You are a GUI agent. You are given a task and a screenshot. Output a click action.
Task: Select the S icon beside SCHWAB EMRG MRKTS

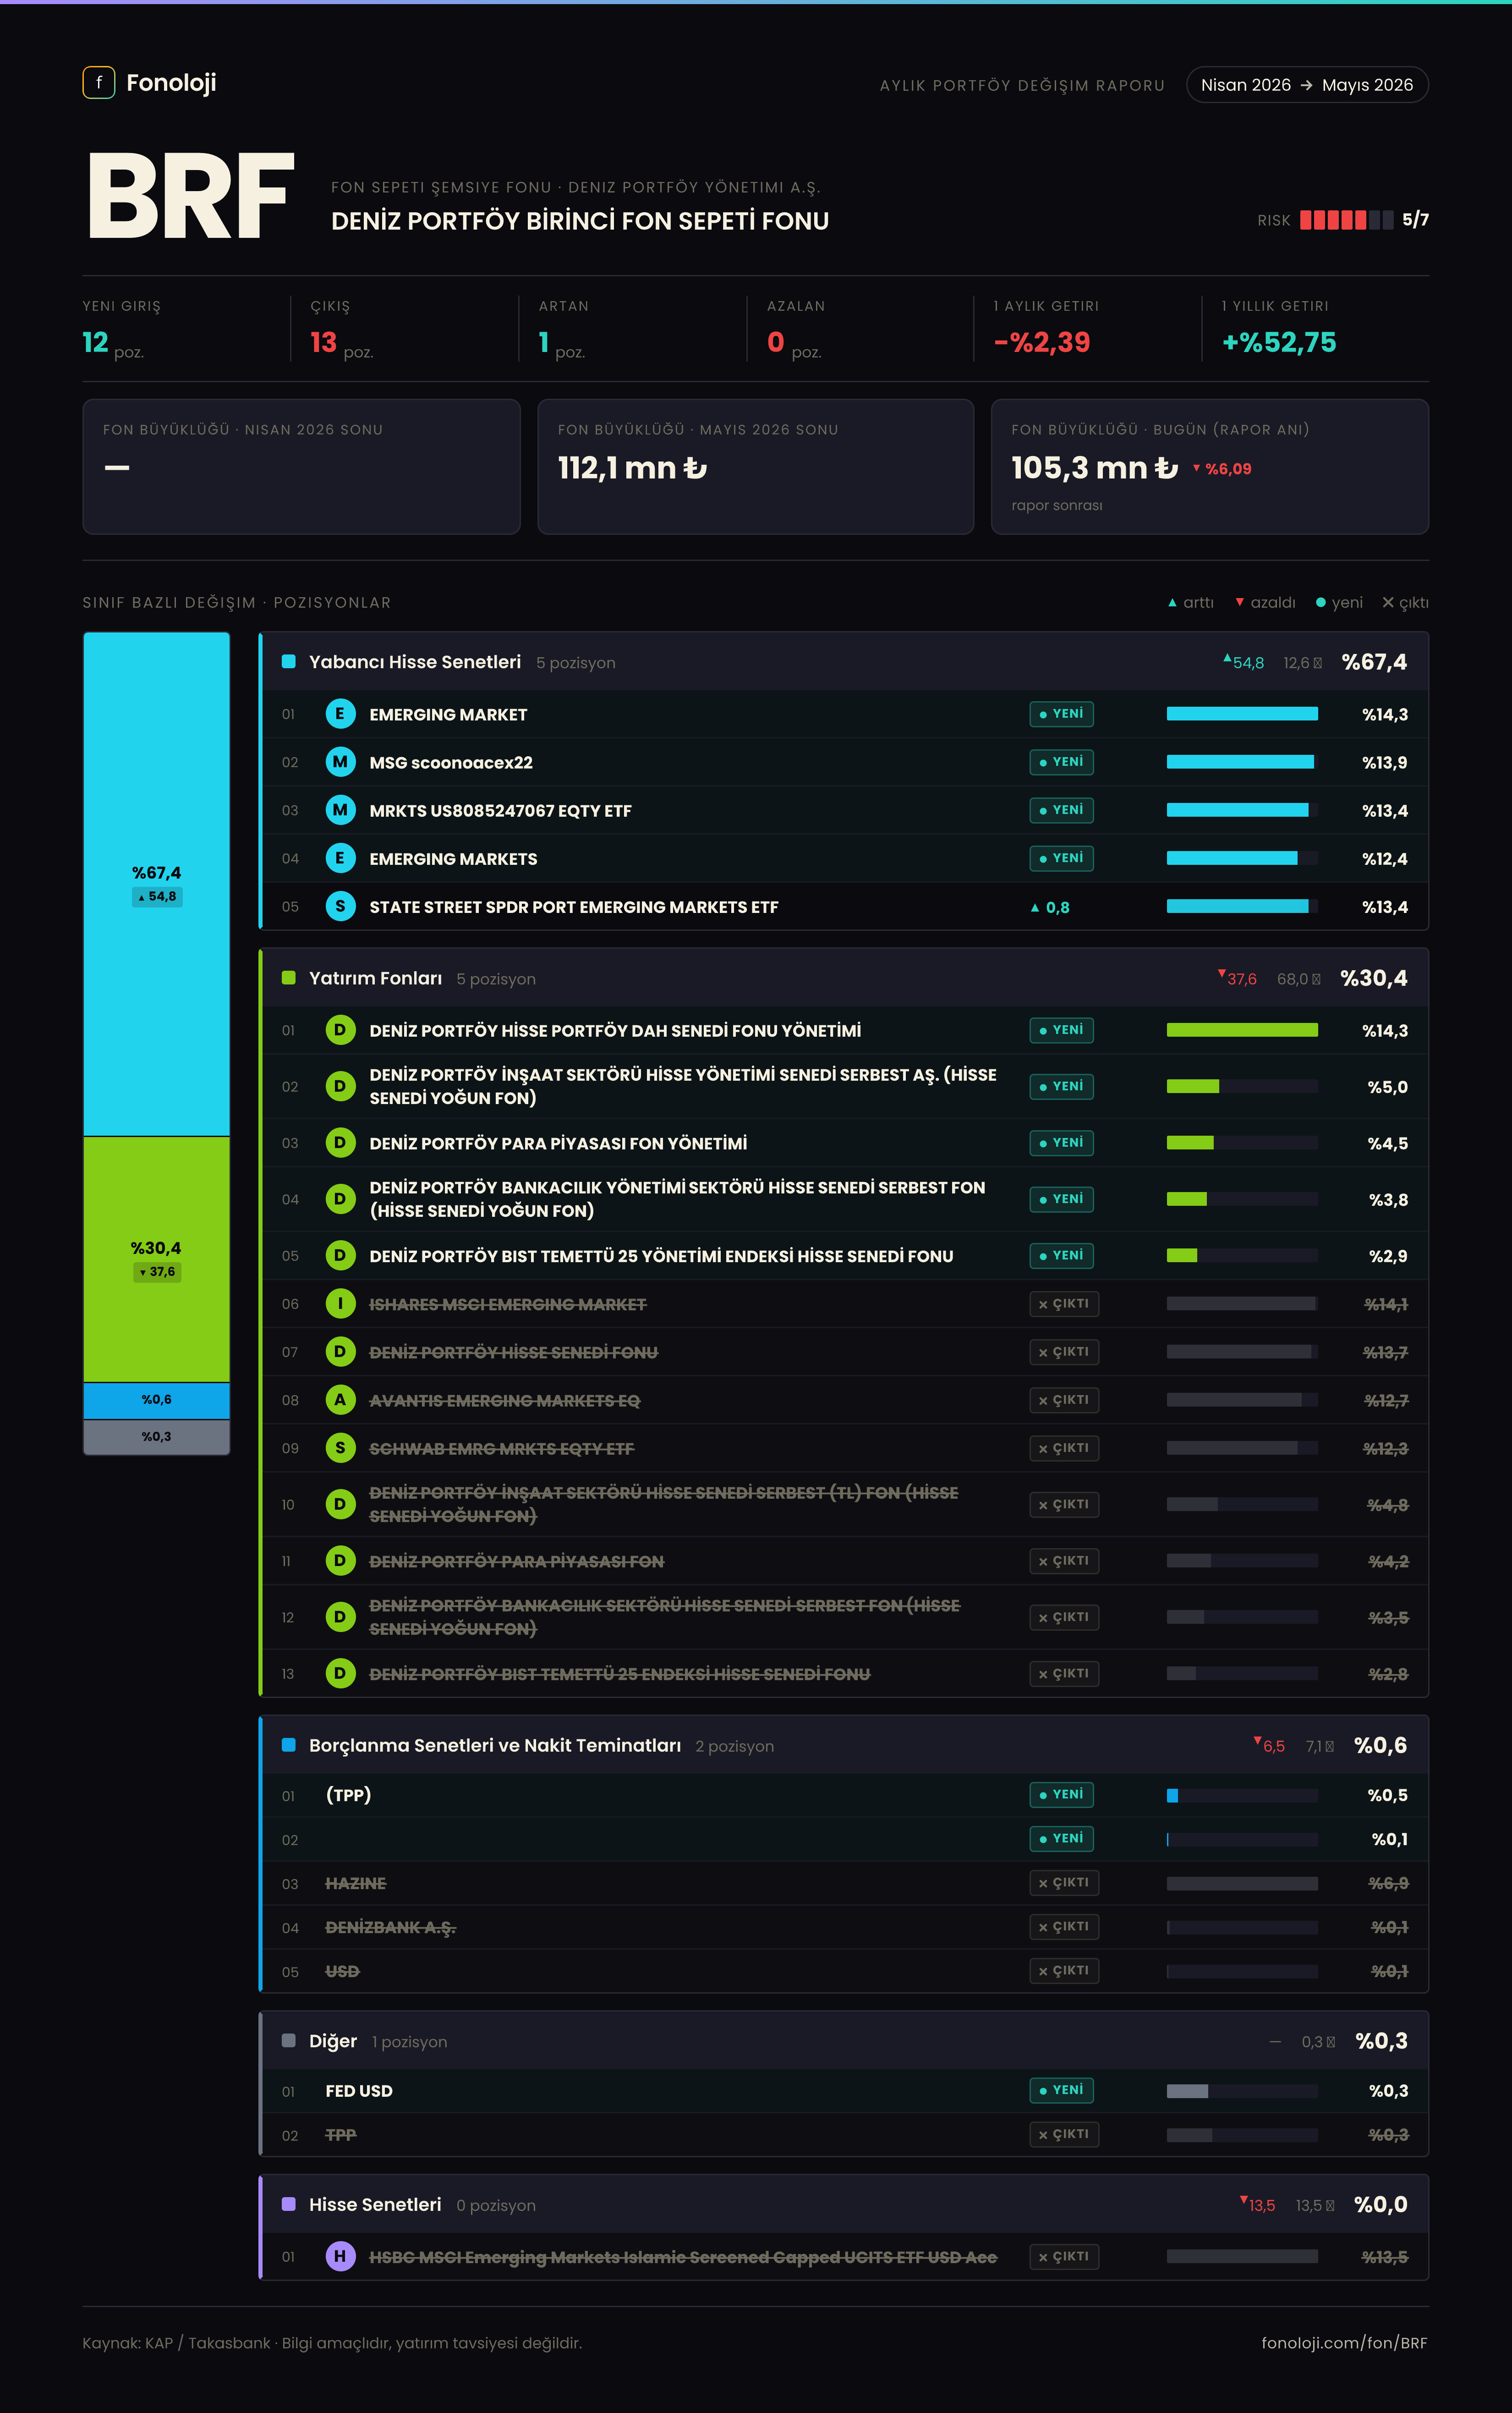tap(340, 1448)
